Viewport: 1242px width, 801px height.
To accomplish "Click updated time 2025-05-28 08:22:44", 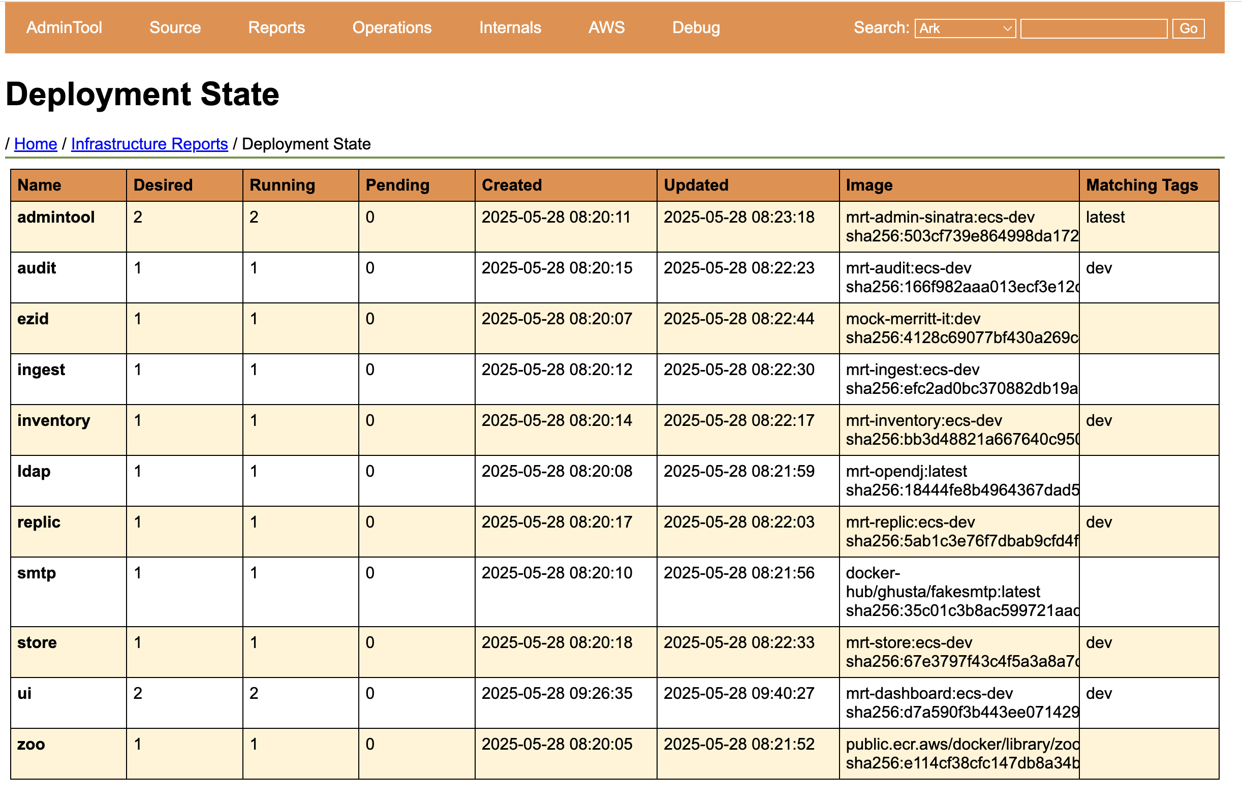I will pyautogui.click(x=738, y=319).
